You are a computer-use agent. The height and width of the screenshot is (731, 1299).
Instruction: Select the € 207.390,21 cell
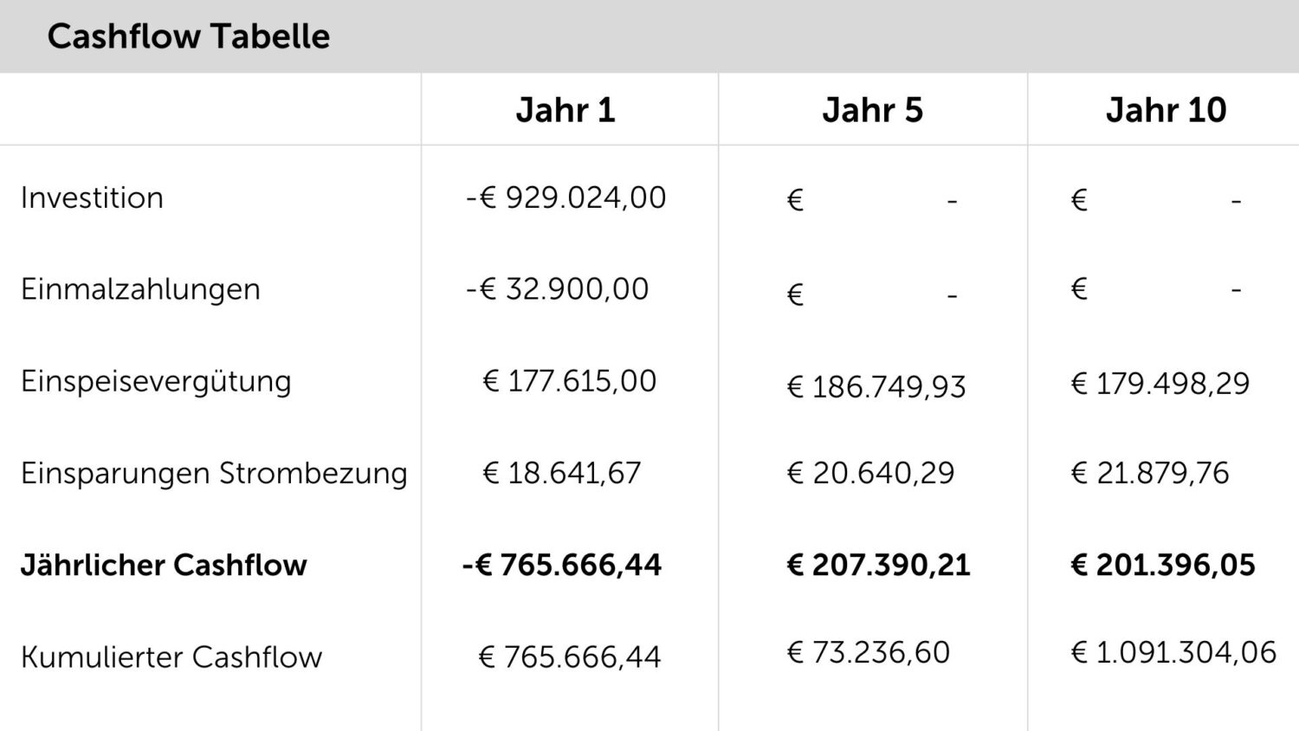(878, 565)
